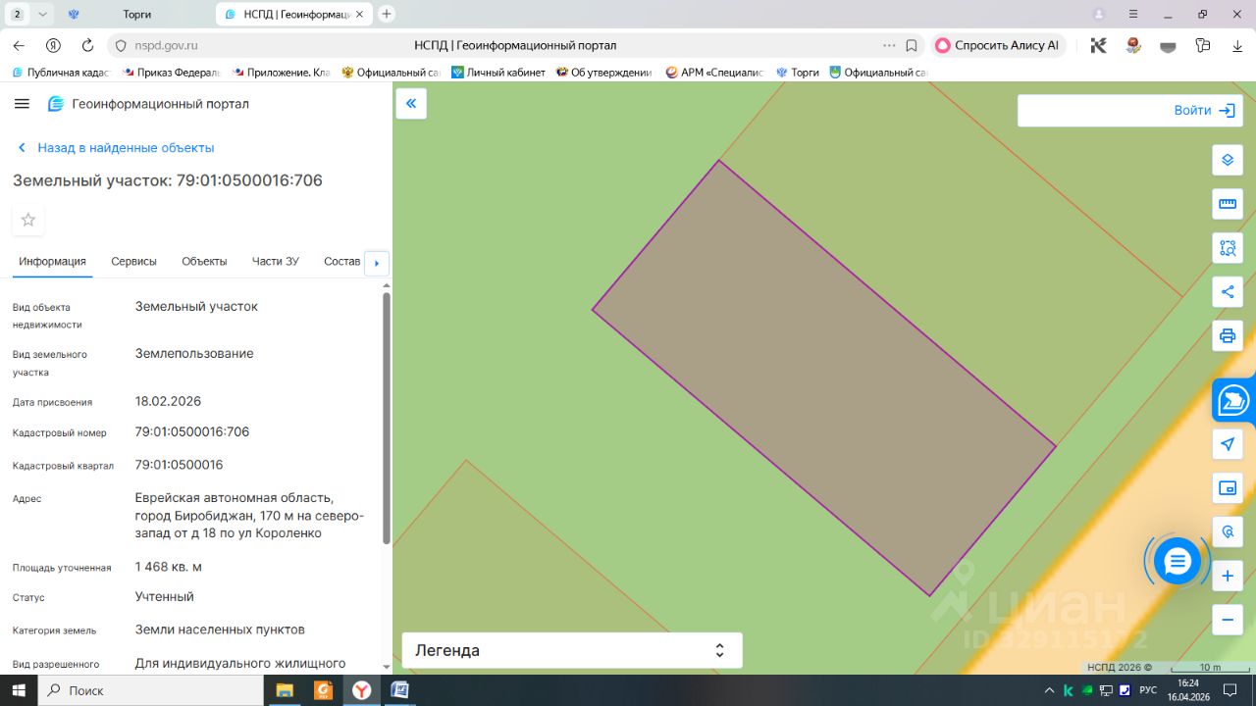Click the cadastral quarter value 79:01:0500016
Screen dimensions: 1256x706
[x=180, y=465]
